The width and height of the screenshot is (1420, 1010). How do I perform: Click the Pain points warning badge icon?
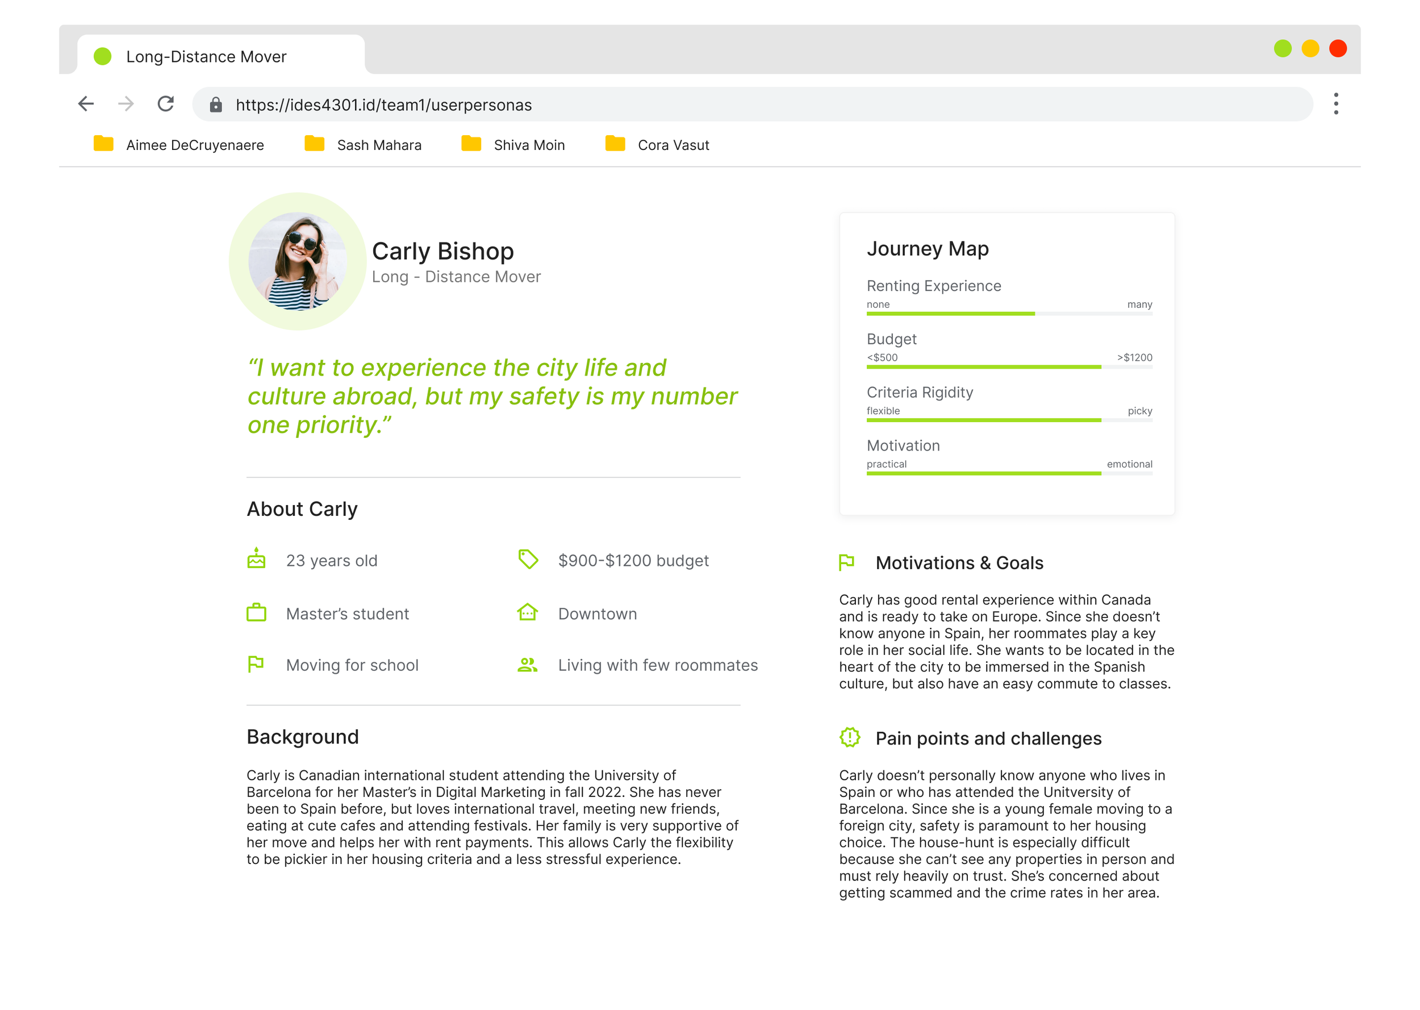click(x=849, y=737)
